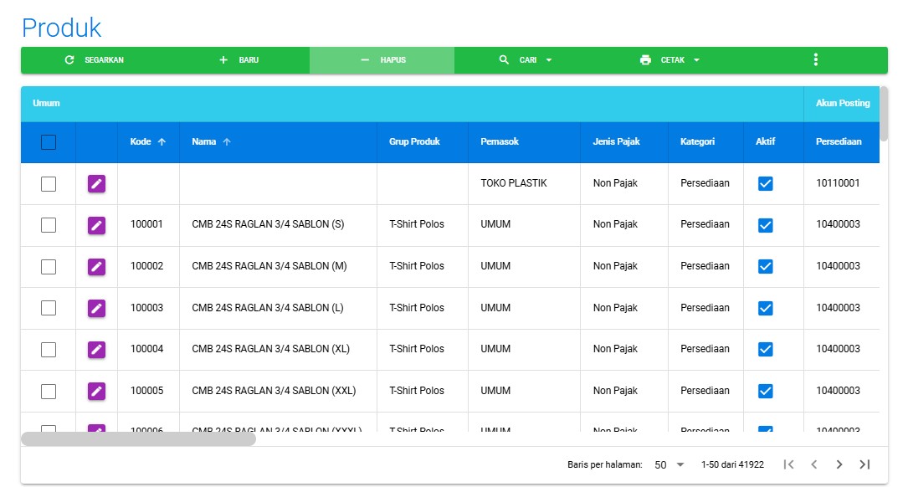Expand the Cetak print dropdown
The width and height of the screenshot is (908, 487).
click(670, 60)
